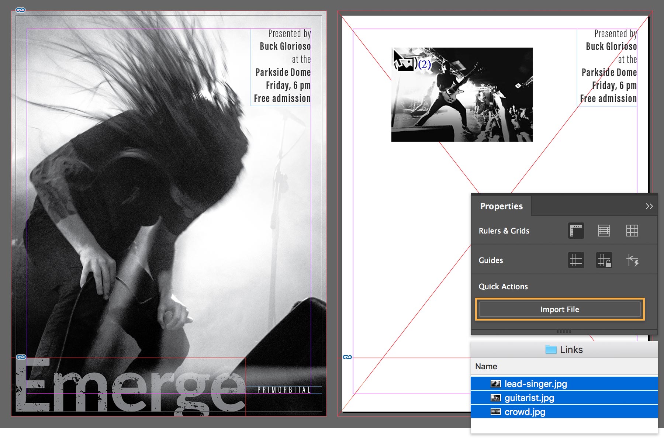Toggle the Lock Guides control

click(x=605, y=260)
